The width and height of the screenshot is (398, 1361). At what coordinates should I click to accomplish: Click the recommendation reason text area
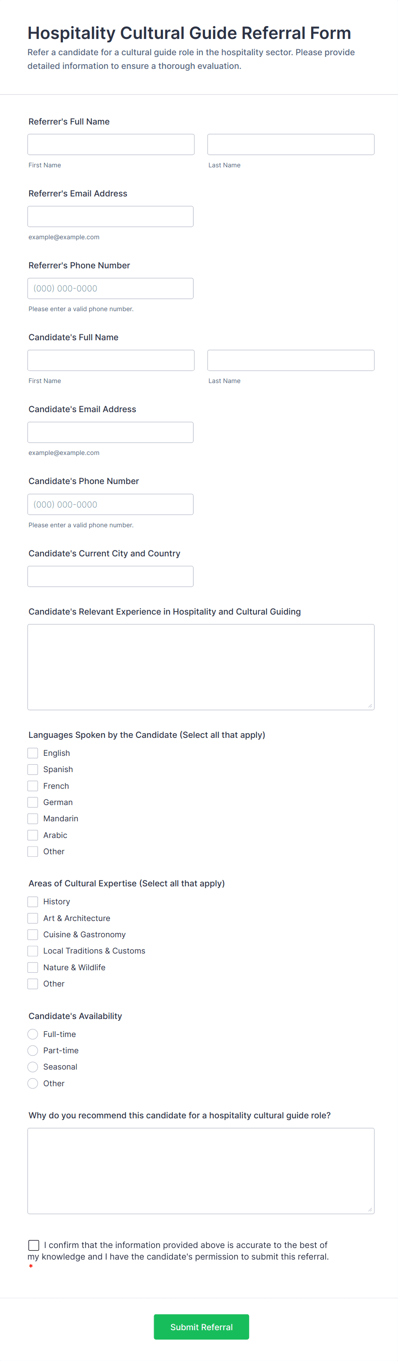[201, 1171]
